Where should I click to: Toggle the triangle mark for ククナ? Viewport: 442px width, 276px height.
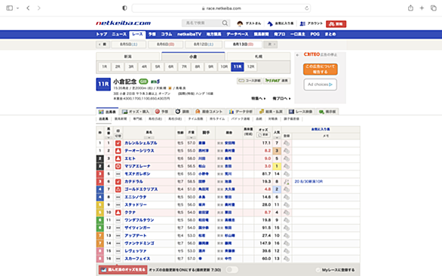pos(118,213)
